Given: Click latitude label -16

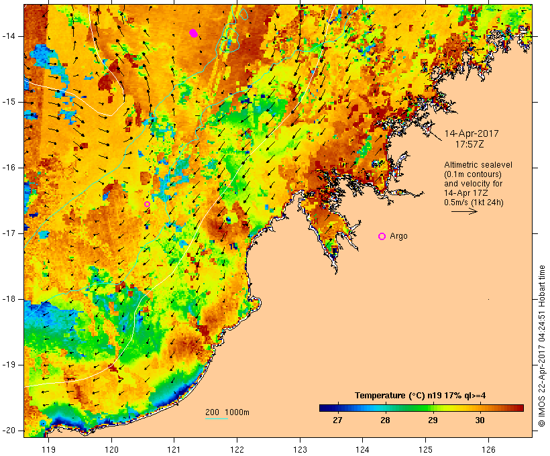Looking at the screenshot, I should point(8,168).
